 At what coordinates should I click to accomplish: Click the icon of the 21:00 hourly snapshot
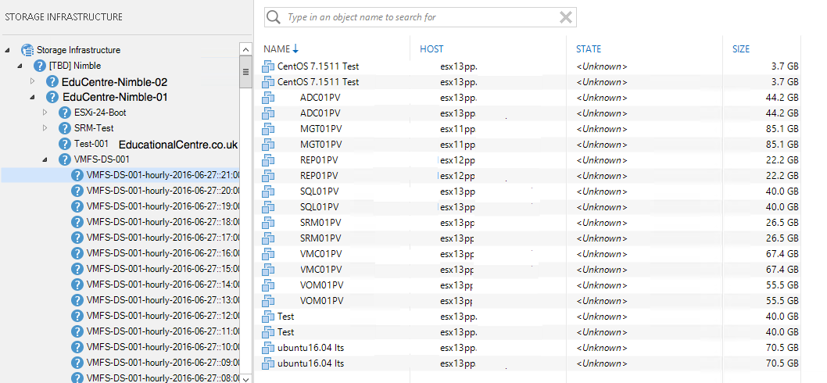(77, 175)
